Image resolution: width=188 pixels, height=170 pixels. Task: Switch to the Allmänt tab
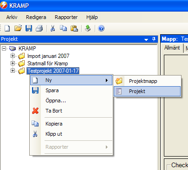172,48
